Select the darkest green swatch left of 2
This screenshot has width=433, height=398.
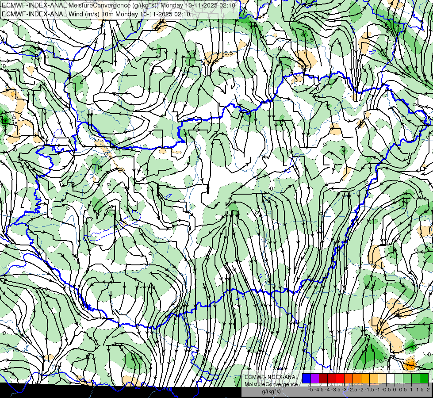[424, 378]
